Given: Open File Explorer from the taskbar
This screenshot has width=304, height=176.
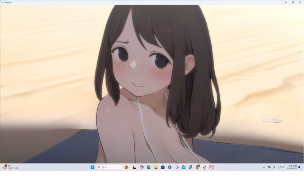Looking at the screenshot, I should 156,167.
